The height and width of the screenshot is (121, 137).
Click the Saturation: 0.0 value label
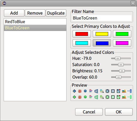click(86, 65)
